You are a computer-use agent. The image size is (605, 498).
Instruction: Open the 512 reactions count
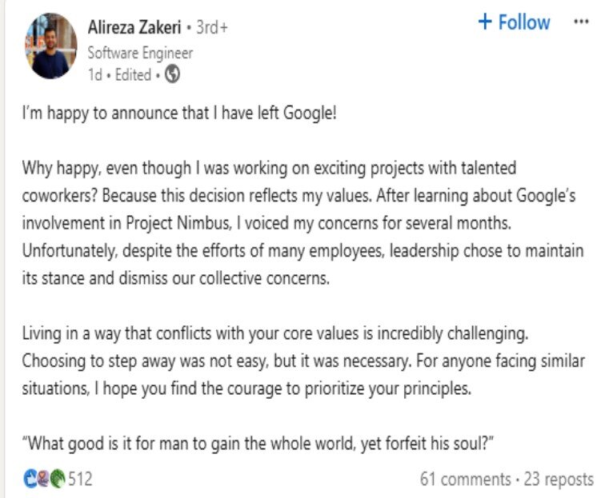tap(80, 480)
